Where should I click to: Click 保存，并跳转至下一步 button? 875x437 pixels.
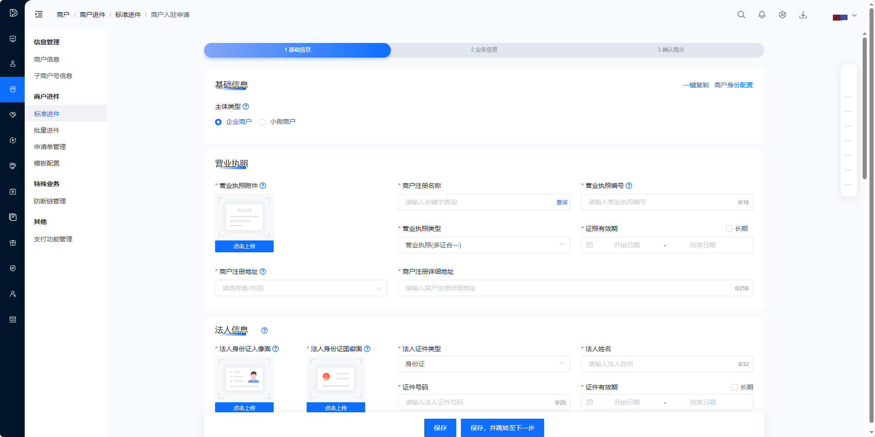(502, 428)
